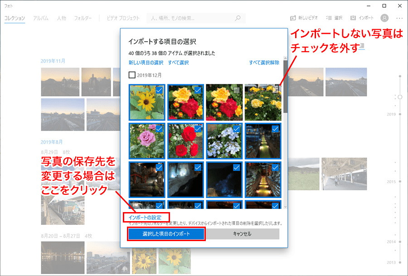The width and height of the screenshot is (408, 276).
Task: Switch to the 人物 tab
Action: tap(61, 18)
